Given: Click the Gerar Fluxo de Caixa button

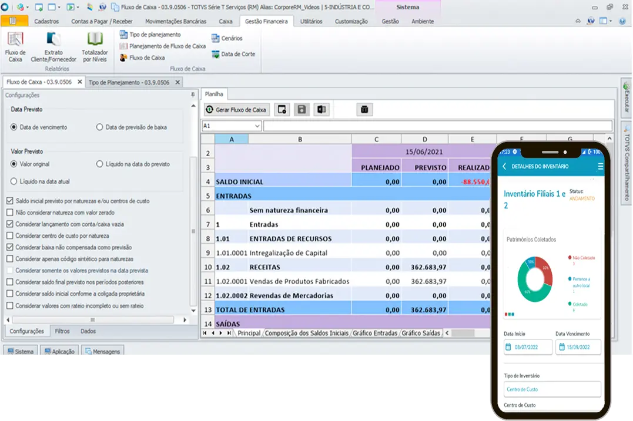Looking at the screenshot, I should [x=236, y=110].
